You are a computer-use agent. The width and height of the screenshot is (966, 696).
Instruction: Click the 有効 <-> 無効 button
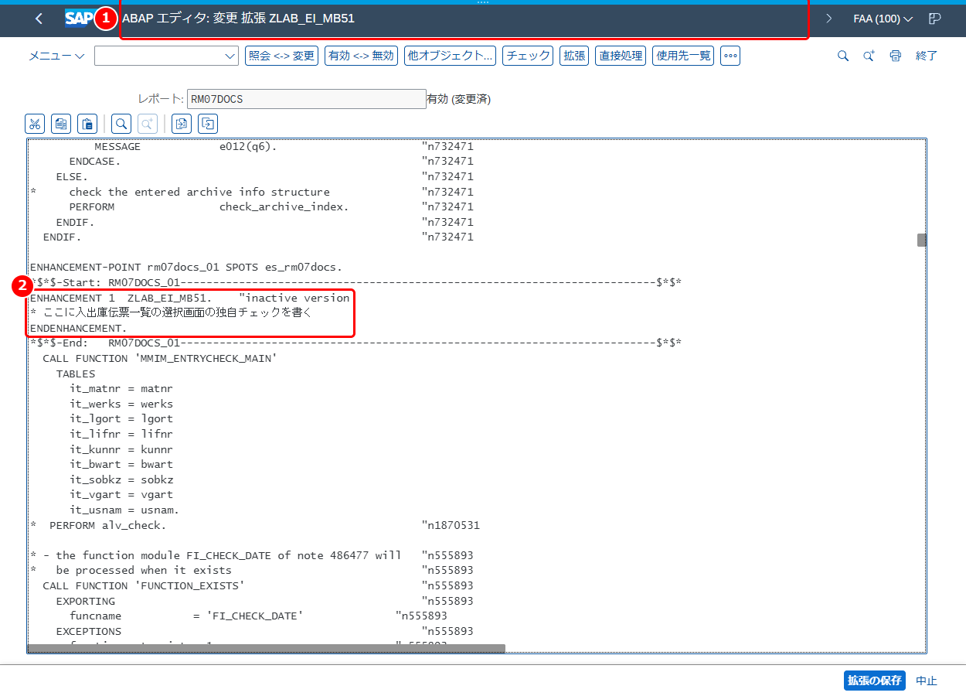pyautogui.click(x=361, y=56)
